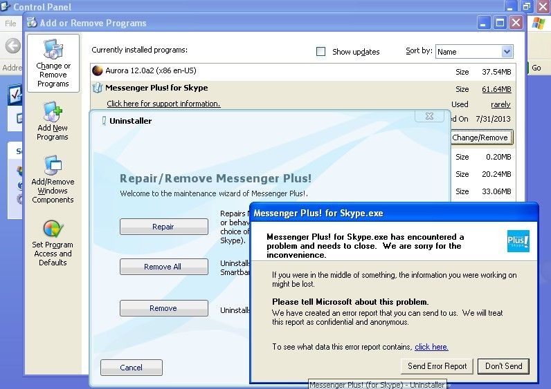The width and height of the screenshot is (551, 389).
Task: Click the Remove All button
Action: tap(164, 267)
